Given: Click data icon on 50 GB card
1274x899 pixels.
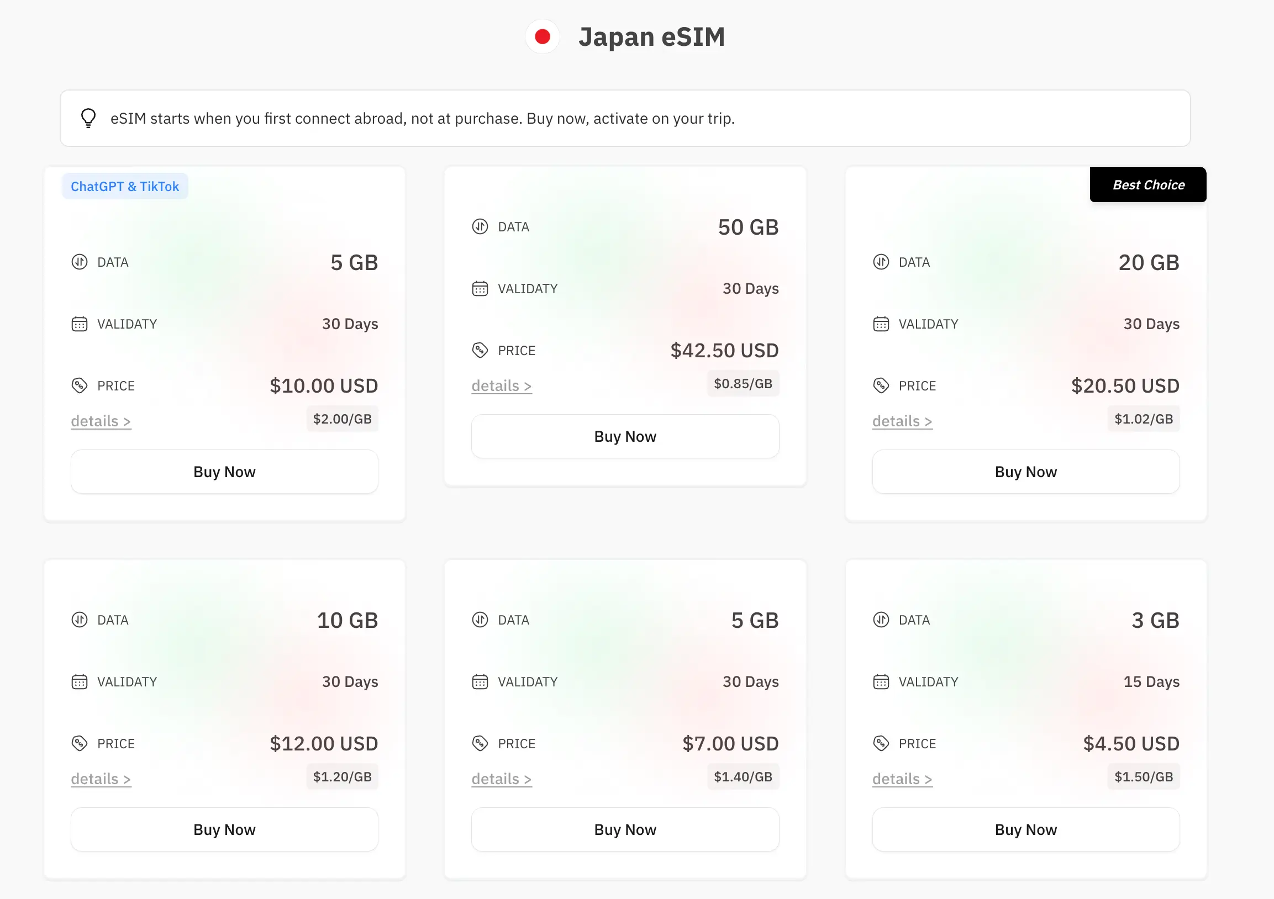Looking at the screenshot, I should click(480, 226).
